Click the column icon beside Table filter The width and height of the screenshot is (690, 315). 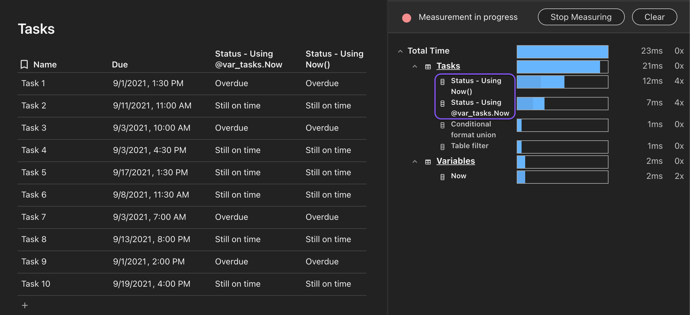click(x=442, y=147)
